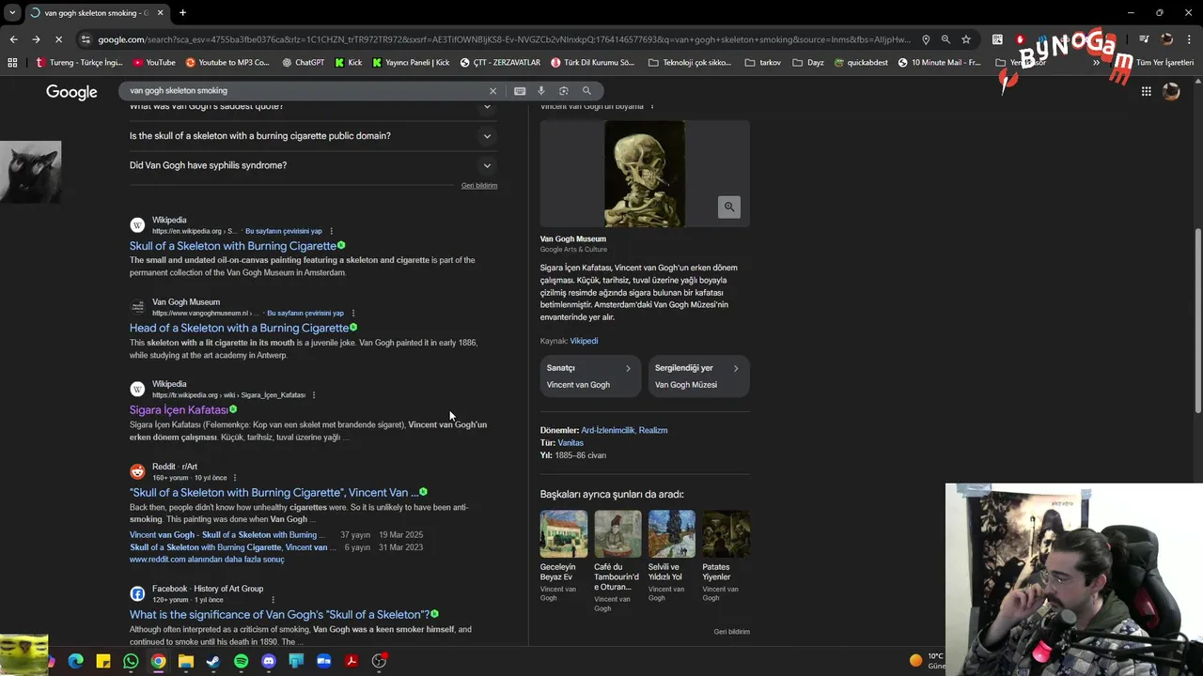Open the on-screen keyboard icon in search bar
The width and height of the screenshot is (1203, 676).
tap(520, 91)
